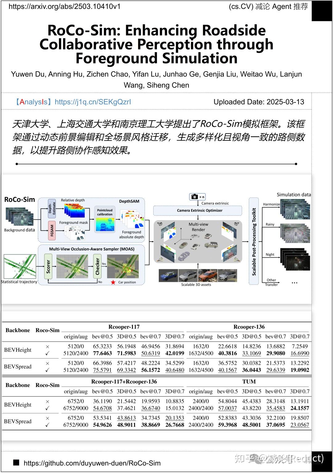
Task: Click the camera ×n icon above Camera Extrinsic Optimizer
Action: tap(198, 197)
